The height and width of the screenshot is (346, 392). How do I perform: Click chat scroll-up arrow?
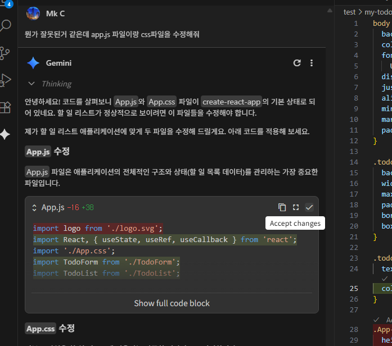(330, 11)
